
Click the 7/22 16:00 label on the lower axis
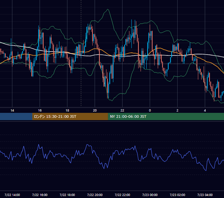(40, 195)
